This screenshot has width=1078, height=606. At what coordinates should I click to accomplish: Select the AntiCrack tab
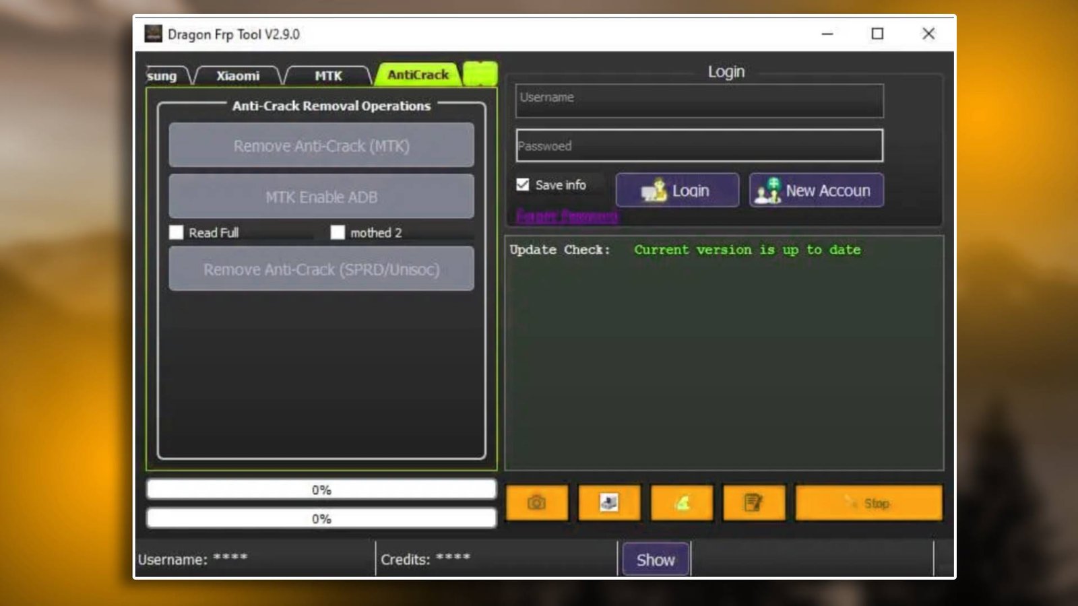tap(418, 75)
